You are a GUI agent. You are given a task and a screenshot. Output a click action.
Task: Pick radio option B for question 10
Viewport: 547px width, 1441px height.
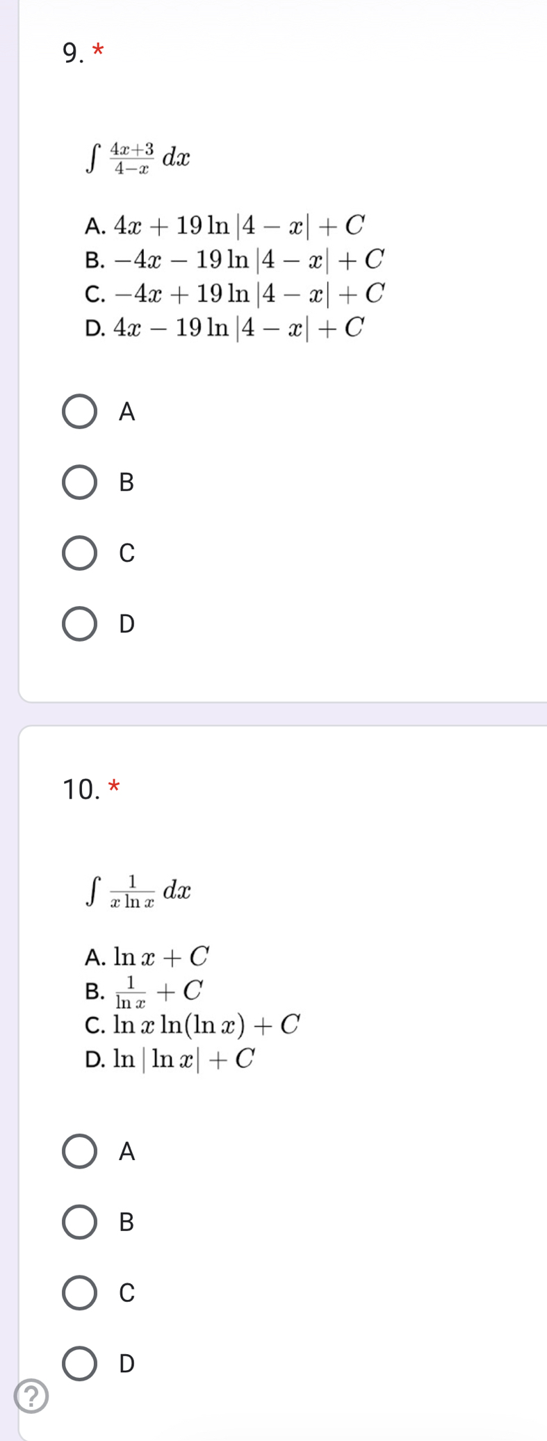click(x=80, y=1222)
